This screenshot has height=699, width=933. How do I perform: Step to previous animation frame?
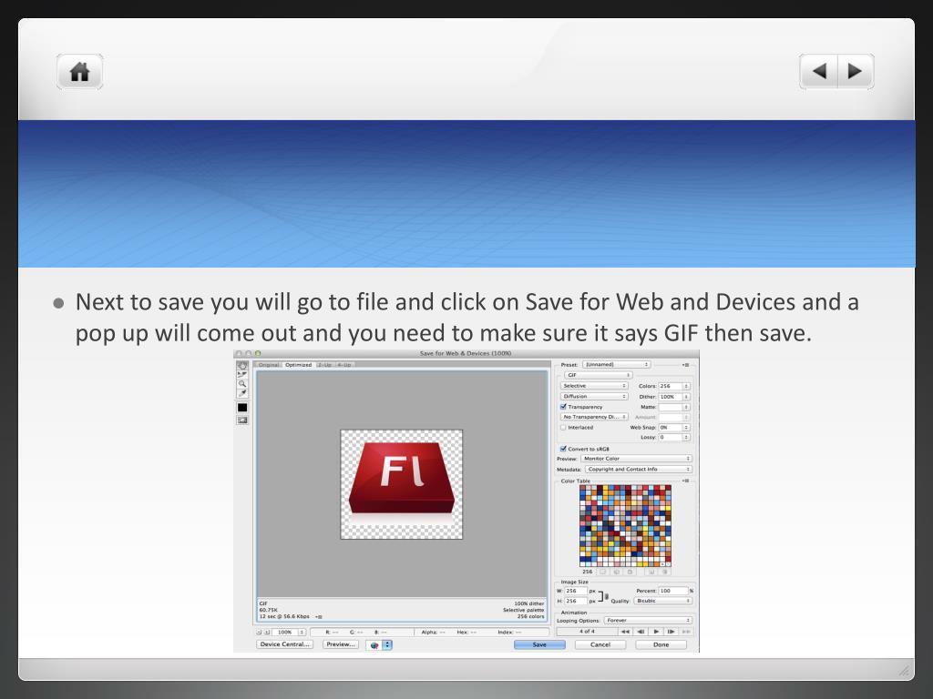pyautogui.click(x=641, y=632)
